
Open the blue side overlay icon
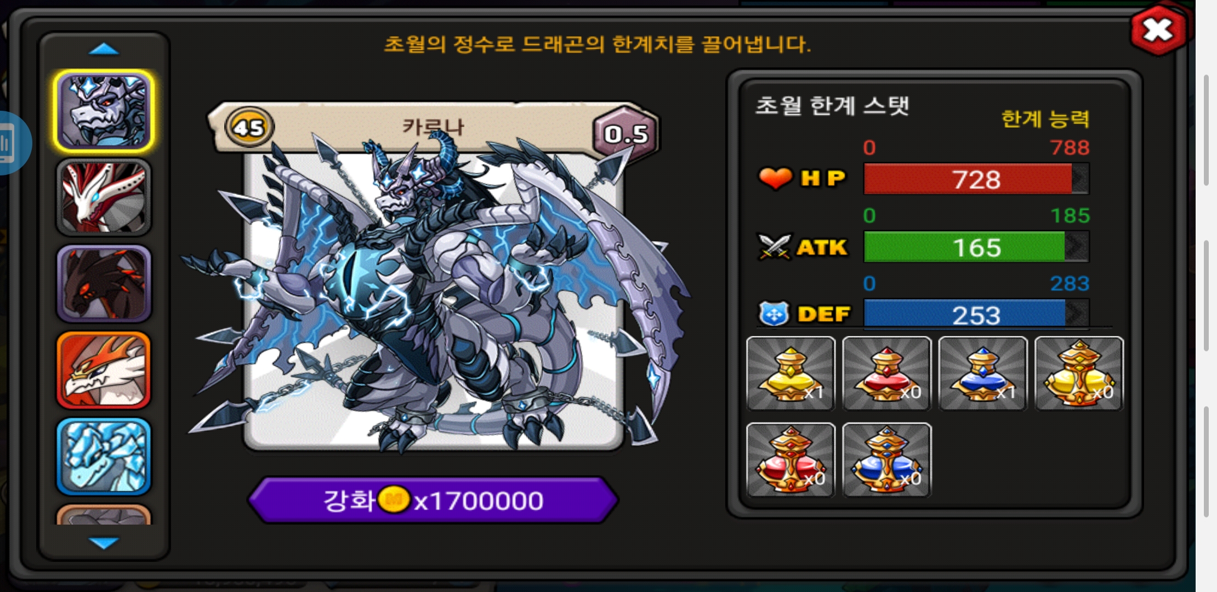tap(11, 144)
